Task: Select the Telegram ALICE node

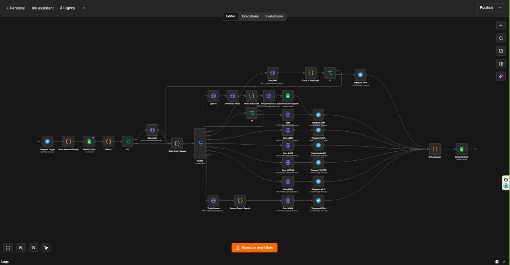Action: click(x=318, y=145)
